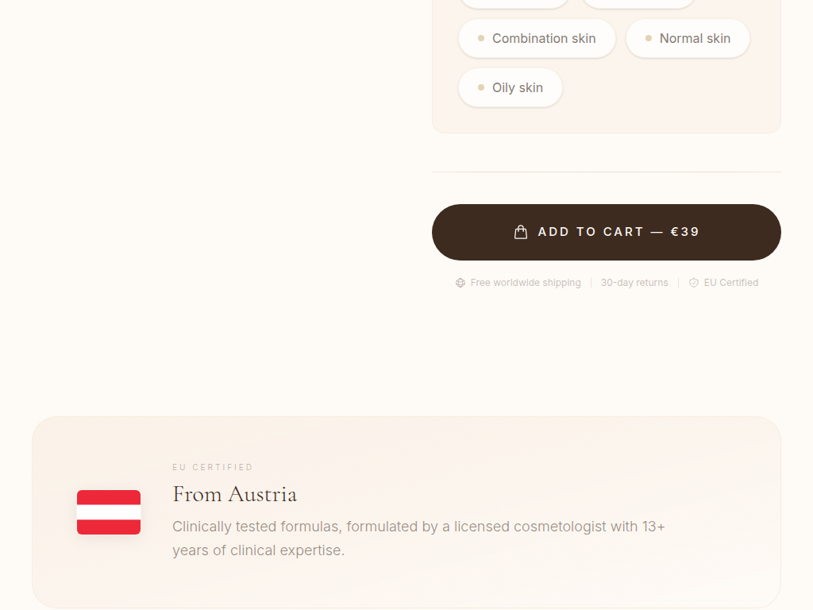Click the shopping bag icon in cart button
813x610 pixels.
coord(521,232)
